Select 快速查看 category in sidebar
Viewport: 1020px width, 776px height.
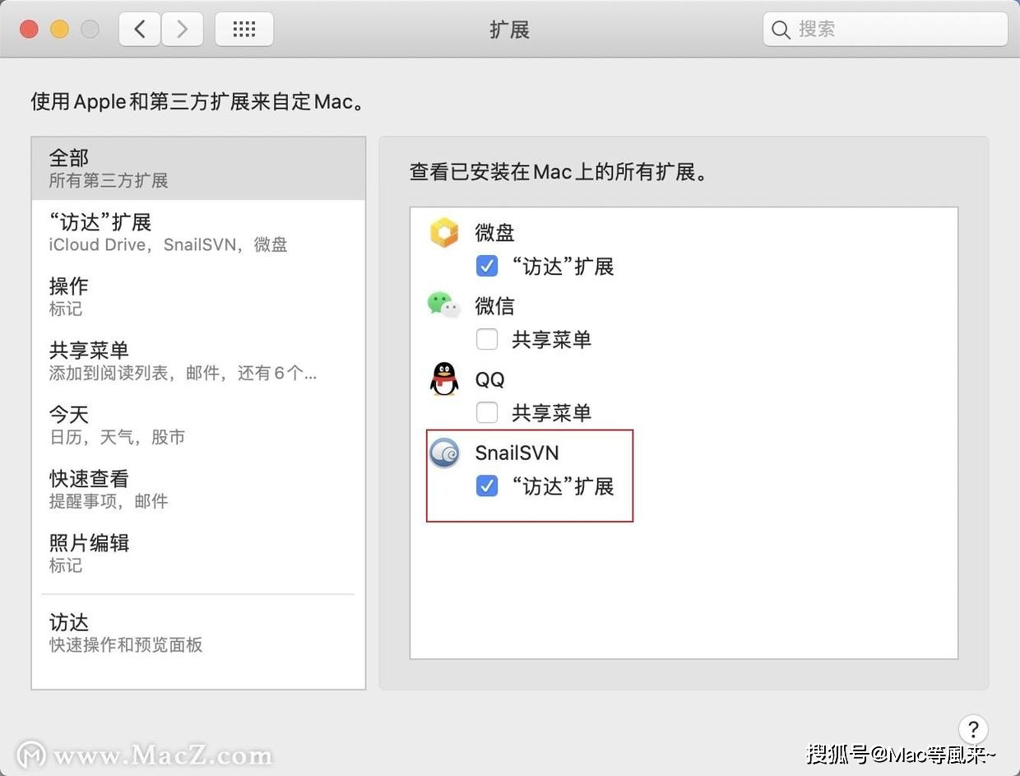tap(198, 490)
